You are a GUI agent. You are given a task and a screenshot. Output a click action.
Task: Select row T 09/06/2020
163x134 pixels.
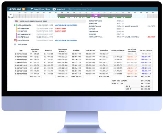[x=83, y=71]
